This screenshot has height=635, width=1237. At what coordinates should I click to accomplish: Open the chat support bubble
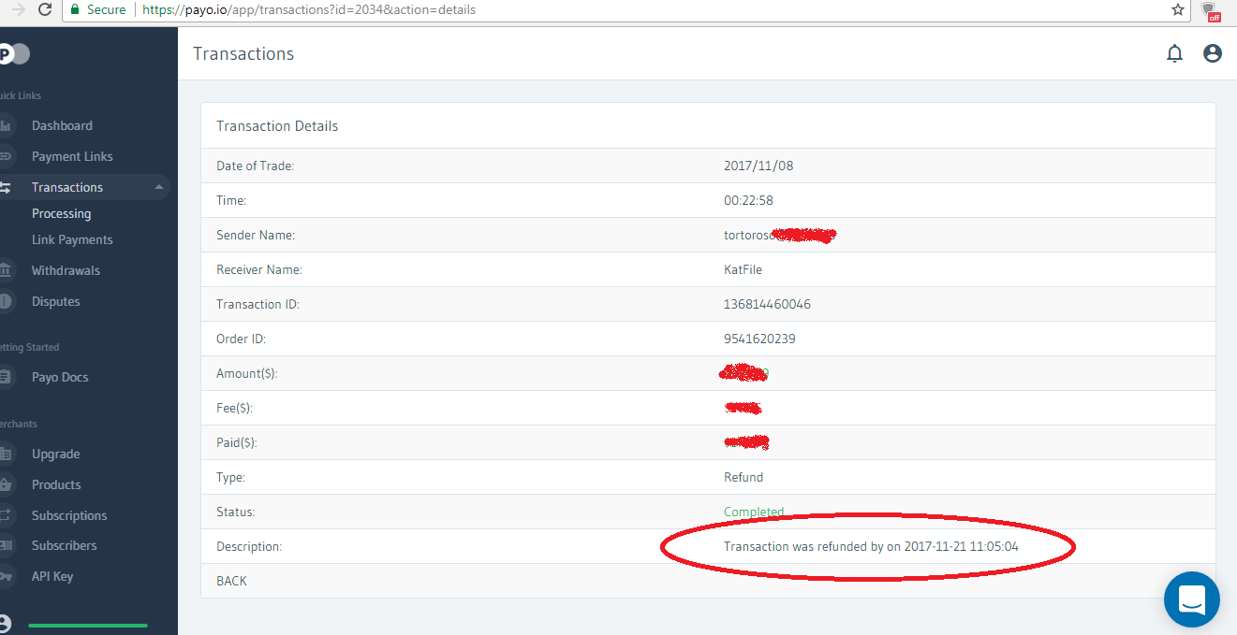coord(1191,599)
